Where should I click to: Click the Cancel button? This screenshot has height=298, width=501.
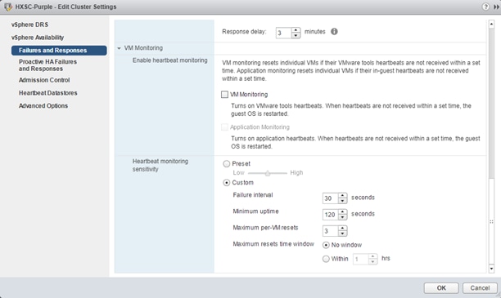click(x=480, y=288)
